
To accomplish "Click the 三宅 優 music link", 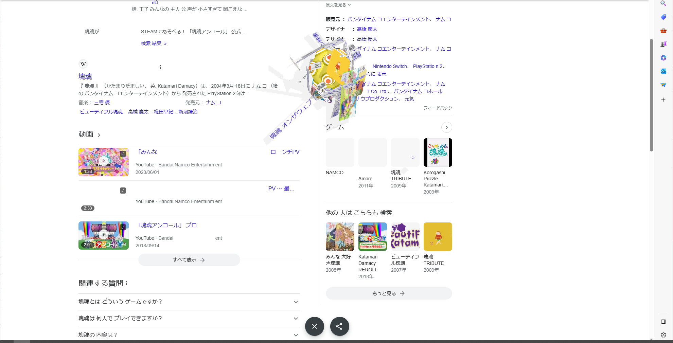I will [x=102, y=103].
